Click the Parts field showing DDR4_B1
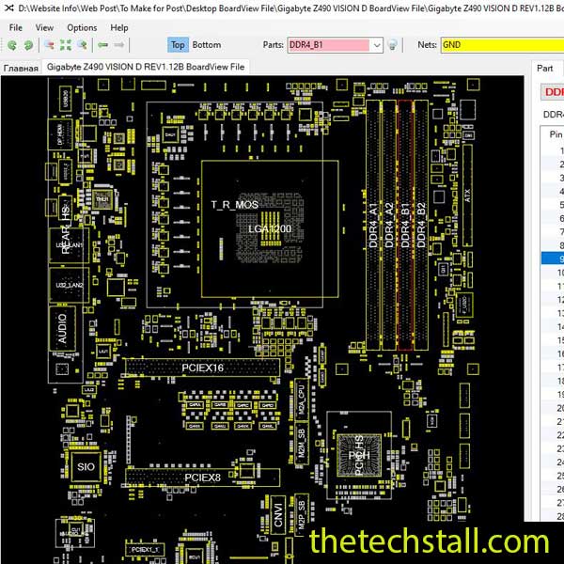Image resolution: width=564 pixels, height=564 pixels. [x=329, y=45]
